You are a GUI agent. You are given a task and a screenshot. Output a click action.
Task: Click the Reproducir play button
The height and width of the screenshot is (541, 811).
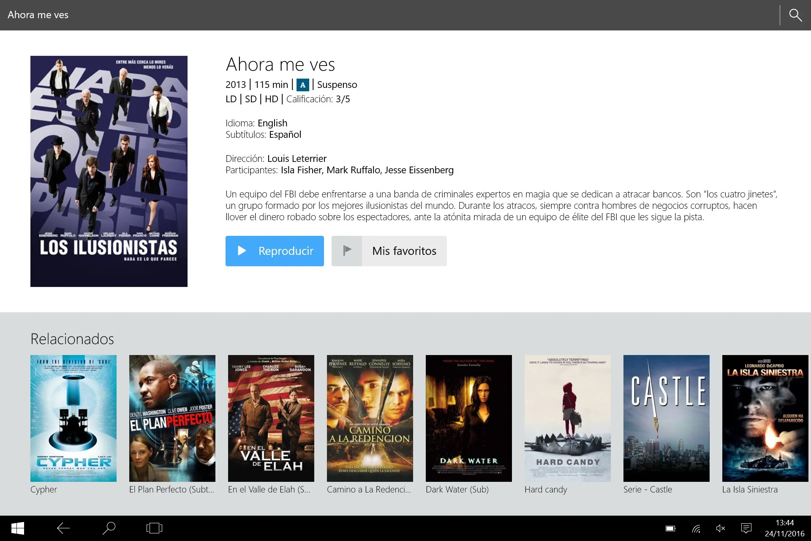275,251
